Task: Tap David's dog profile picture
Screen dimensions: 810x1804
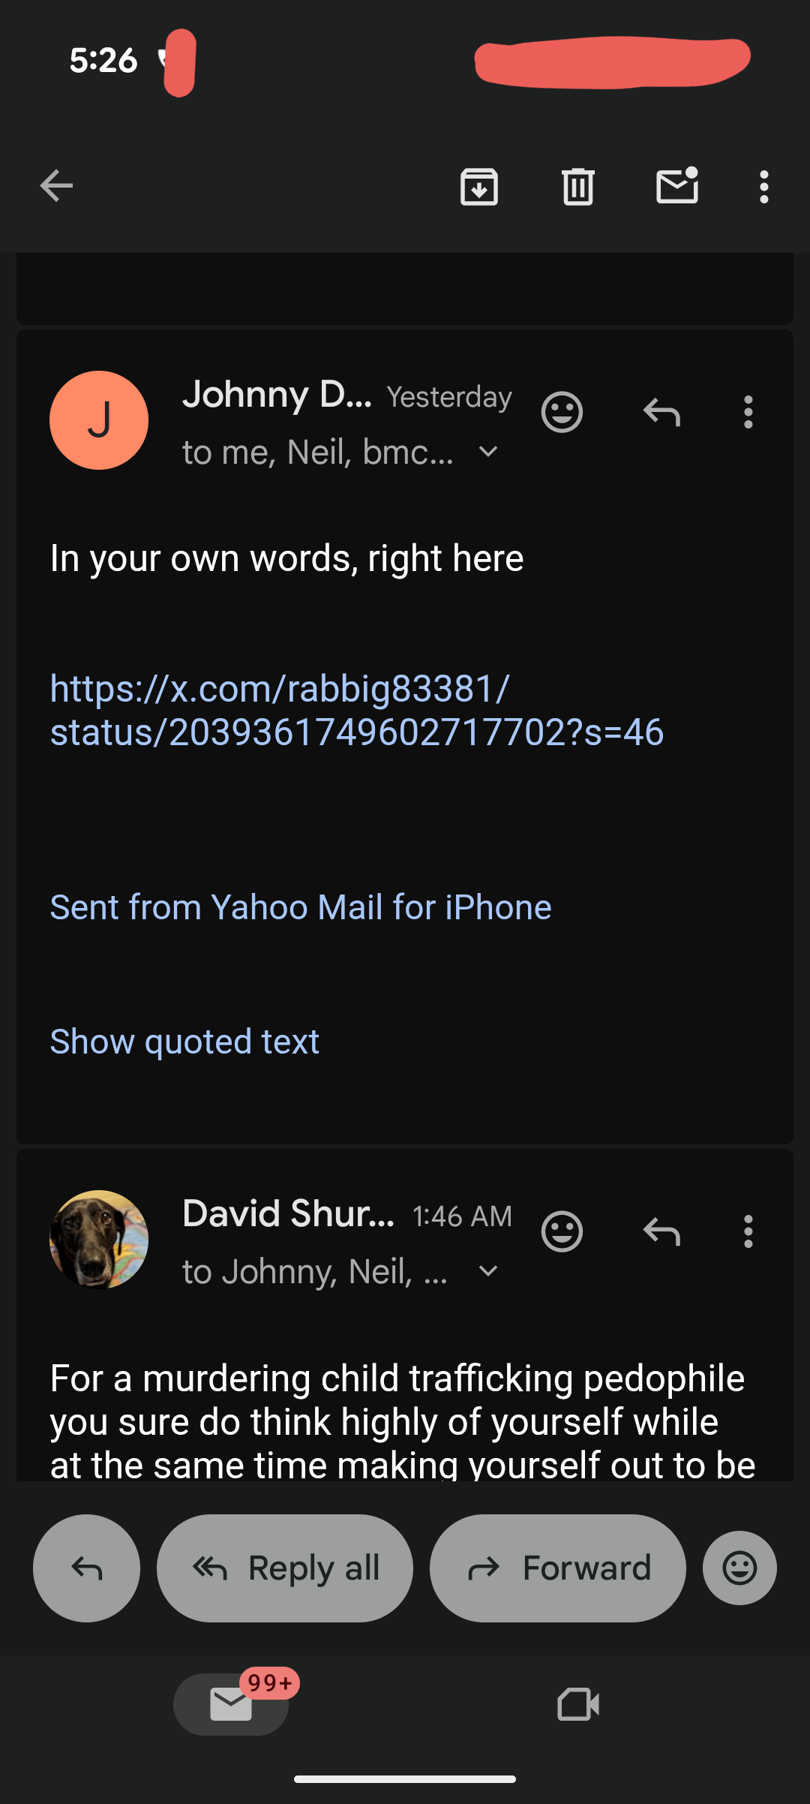Action: pos(99,1239)
